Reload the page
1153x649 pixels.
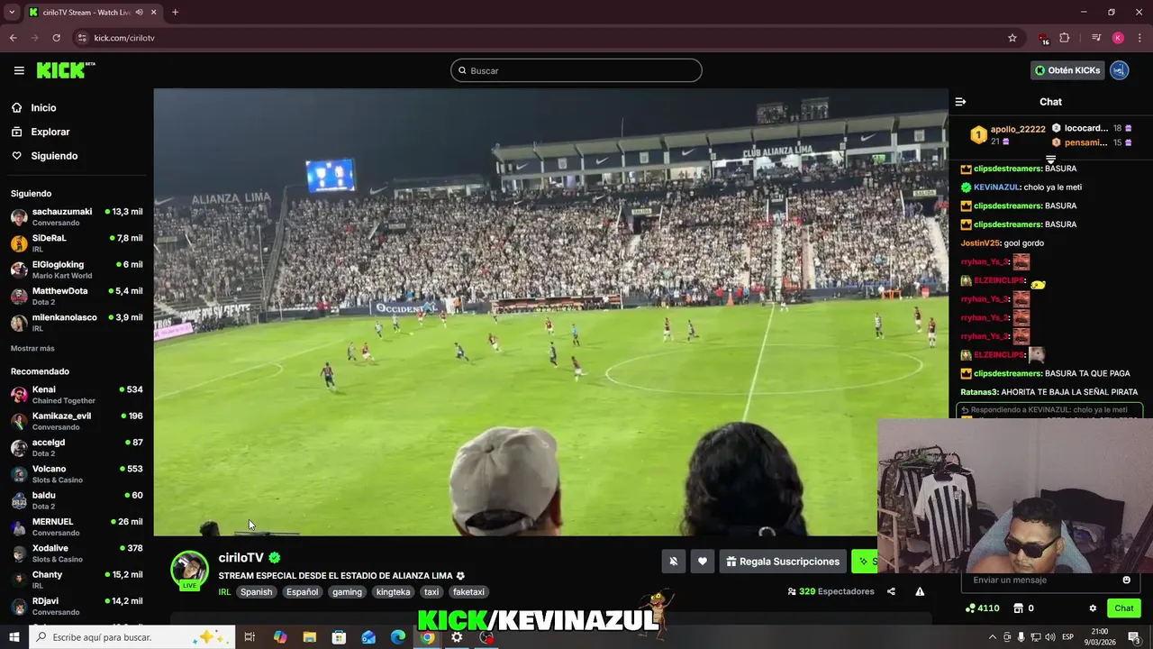(56, 38)
